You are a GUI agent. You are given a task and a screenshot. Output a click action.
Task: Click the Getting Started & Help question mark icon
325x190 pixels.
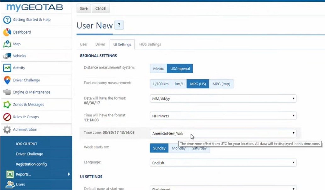pos(7,20)
